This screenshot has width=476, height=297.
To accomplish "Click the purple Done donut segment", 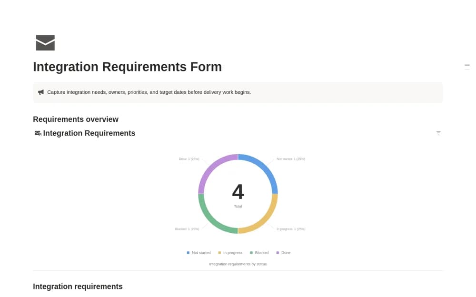I will coord(211,167).
